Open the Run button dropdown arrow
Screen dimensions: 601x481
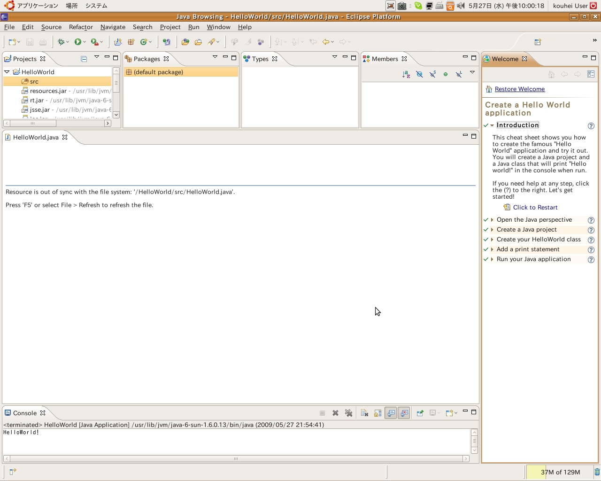(85, 42)
